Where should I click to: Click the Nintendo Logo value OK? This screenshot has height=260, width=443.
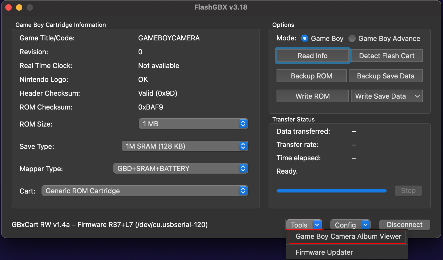(x=143, y=79)
